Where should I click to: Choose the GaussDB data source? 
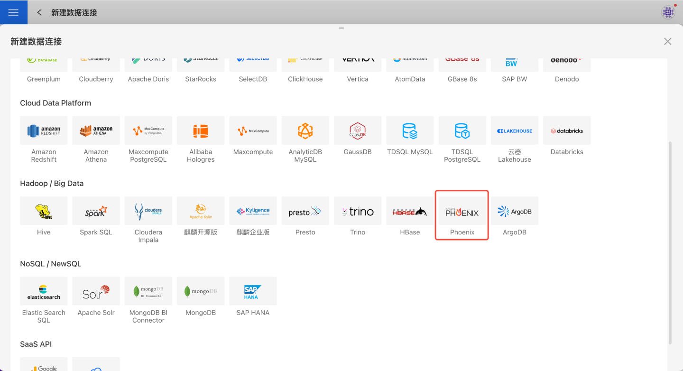pyautogui.click(x=358, y=131)
